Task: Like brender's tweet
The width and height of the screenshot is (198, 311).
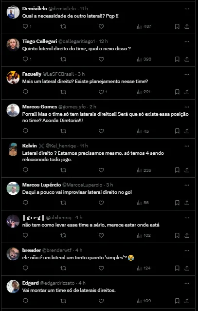Action: pos(101,268)
